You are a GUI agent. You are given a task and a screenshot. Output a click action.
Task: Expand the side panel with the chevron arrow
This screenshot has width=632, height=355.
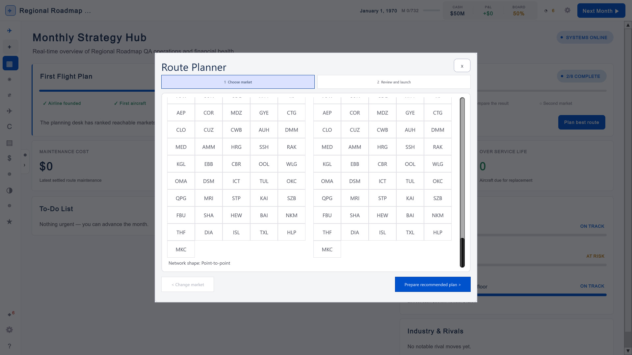25,165
